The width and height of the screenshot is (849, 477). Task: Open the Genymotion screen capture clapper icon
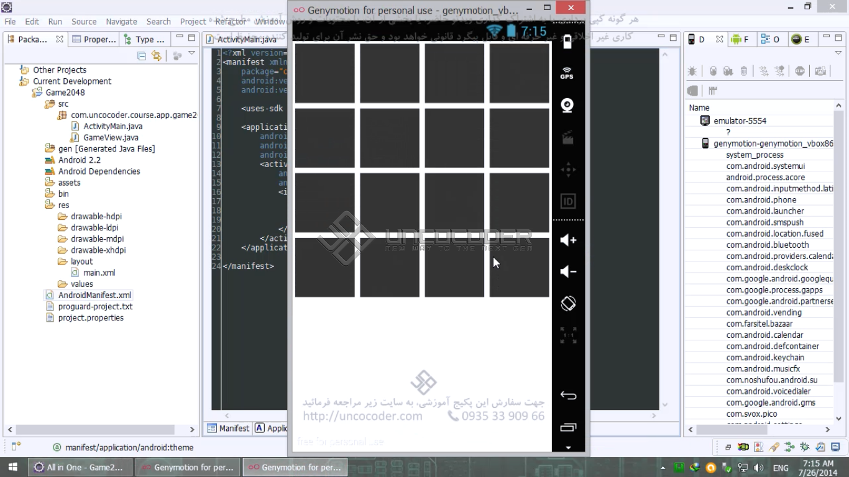(x=567, y=138)
